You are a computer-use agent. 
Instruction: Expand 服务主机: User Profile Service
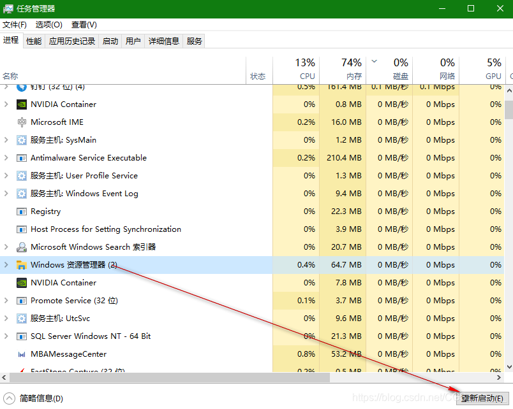point(6,175)
